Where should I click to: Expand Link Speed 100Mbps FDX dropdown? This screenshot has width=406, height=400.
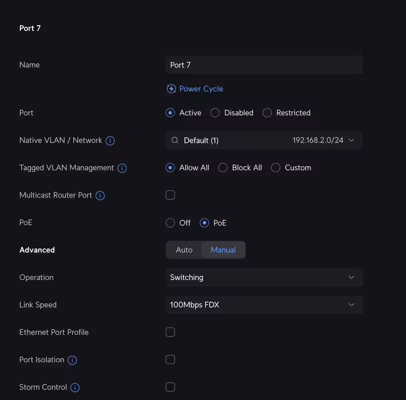click(x=264, y=304)
